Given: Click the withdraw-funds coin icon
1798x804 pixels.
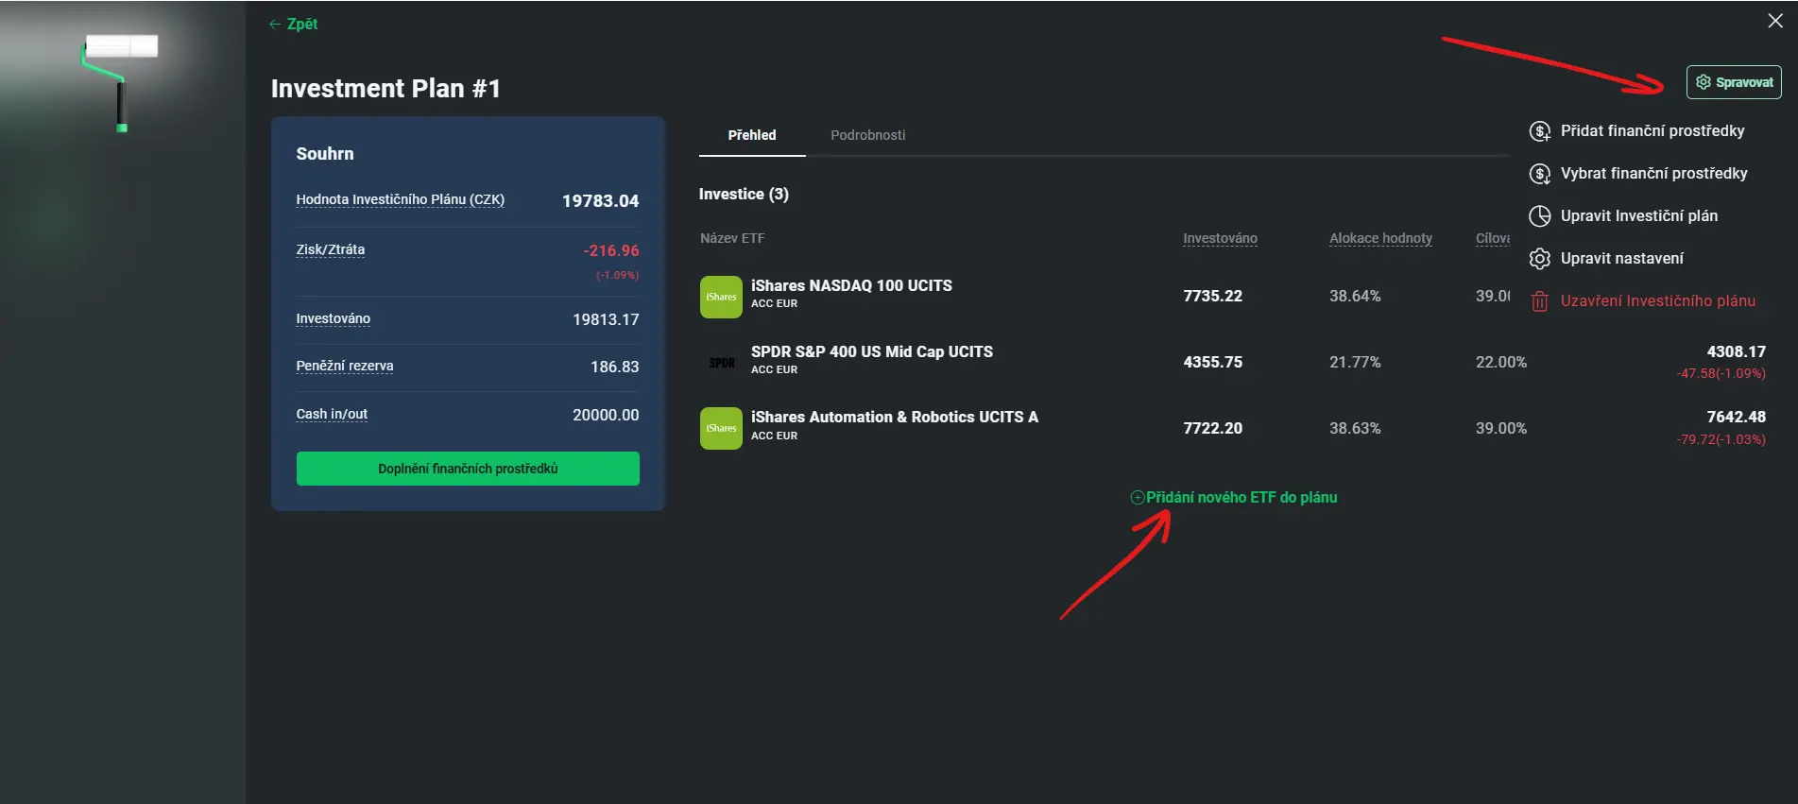Looking at the screenshot, I should (x=1540, y=174).
